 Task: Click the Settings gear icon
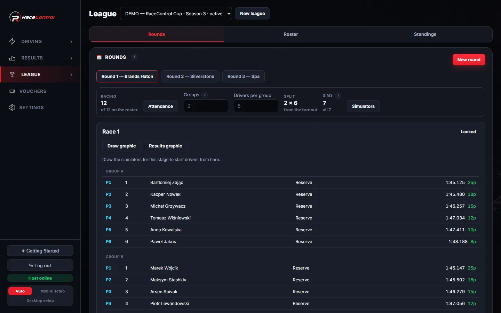pyautogui.click(x=12, y=107)
